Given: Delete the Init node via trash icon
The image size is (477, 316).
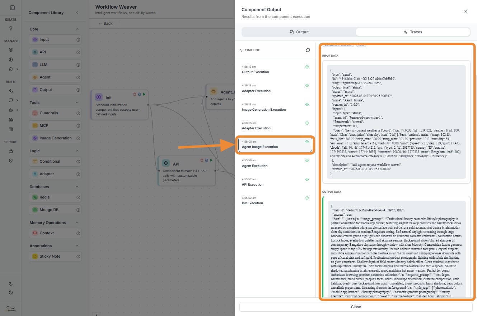Looking at the screenshot, I should pos(135,94).
